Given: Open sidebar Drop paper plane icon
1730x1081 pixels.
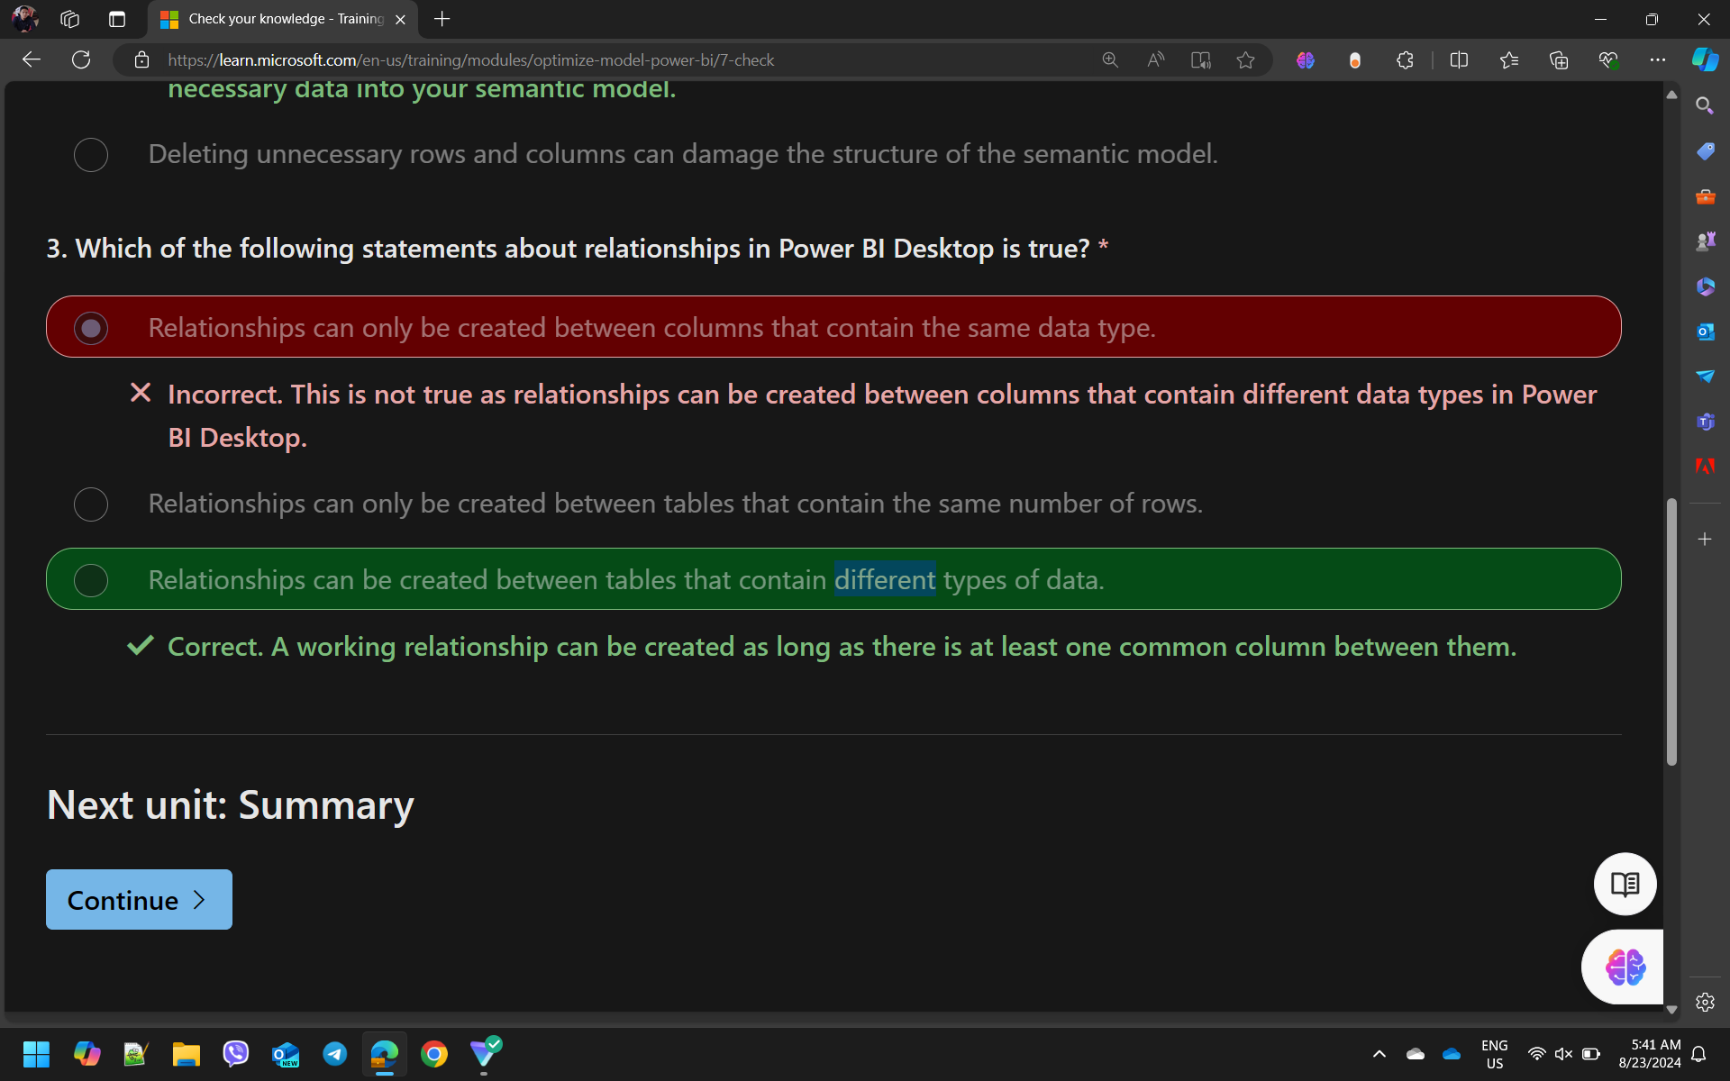Looking at the screenshot, I should (x=1705, y=376).
